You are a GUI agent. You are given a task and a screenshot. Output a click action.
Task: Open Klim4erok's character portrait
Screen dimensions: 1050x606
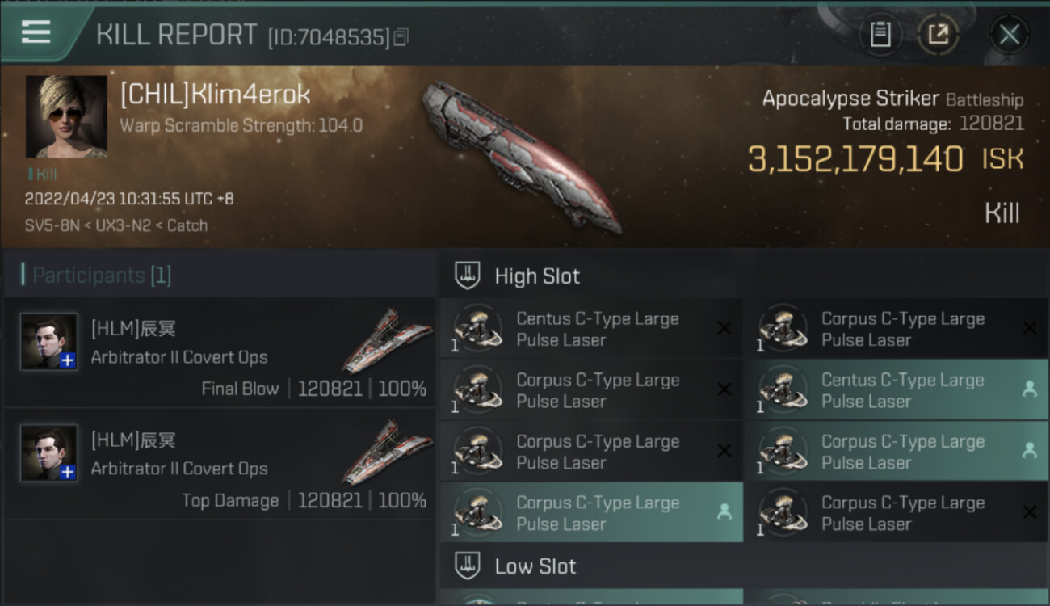(x=66, y=116)
